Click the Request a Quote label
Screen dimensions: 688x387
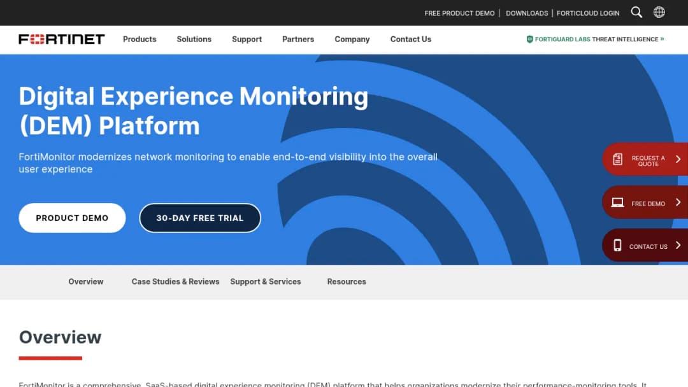coord(648,161)
